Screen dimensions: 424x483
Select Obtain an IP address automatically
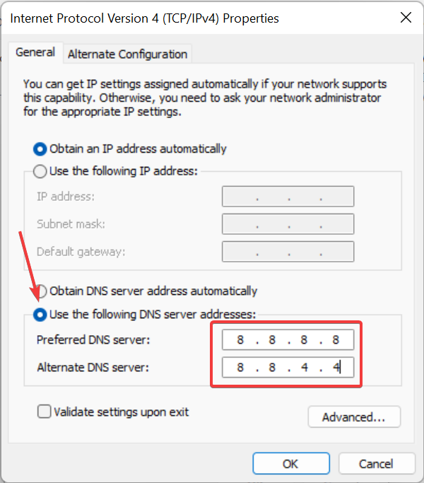pos(40,149)
